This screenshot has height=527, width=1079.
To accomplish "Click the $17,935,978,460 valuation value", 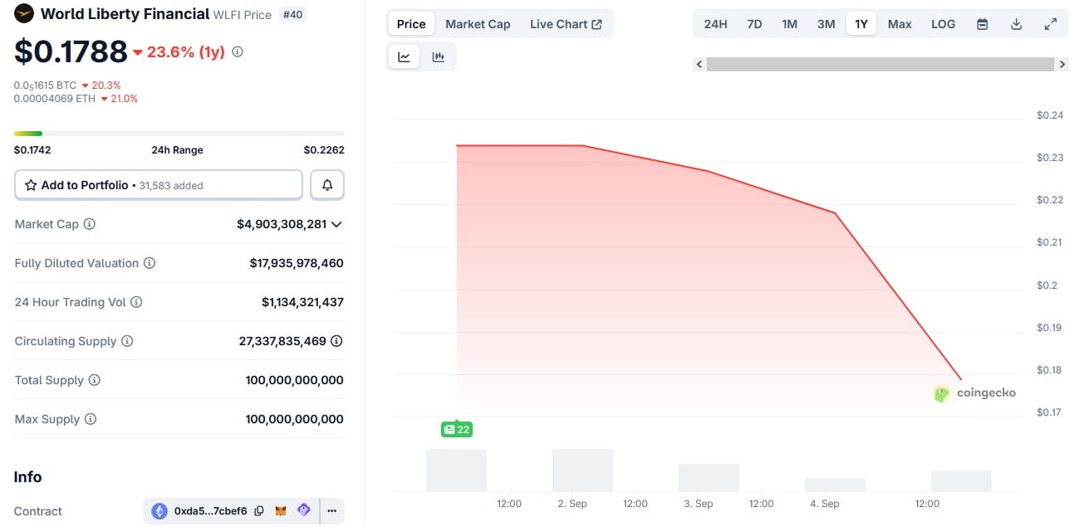I will pyautogui.click(x=297, y=263).
